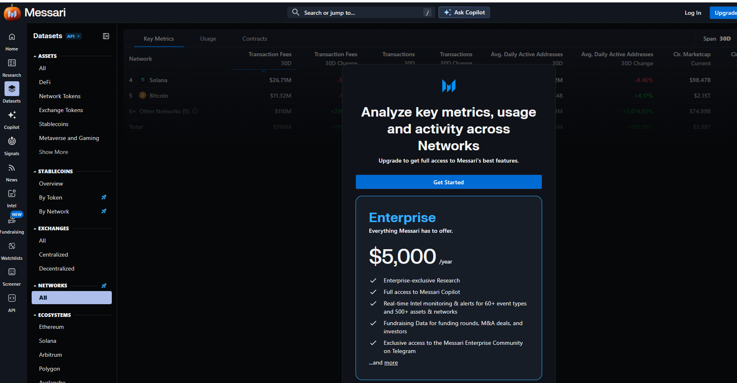737x383 pixels.
Task: Click the Network column header
Action: point(141,59)
